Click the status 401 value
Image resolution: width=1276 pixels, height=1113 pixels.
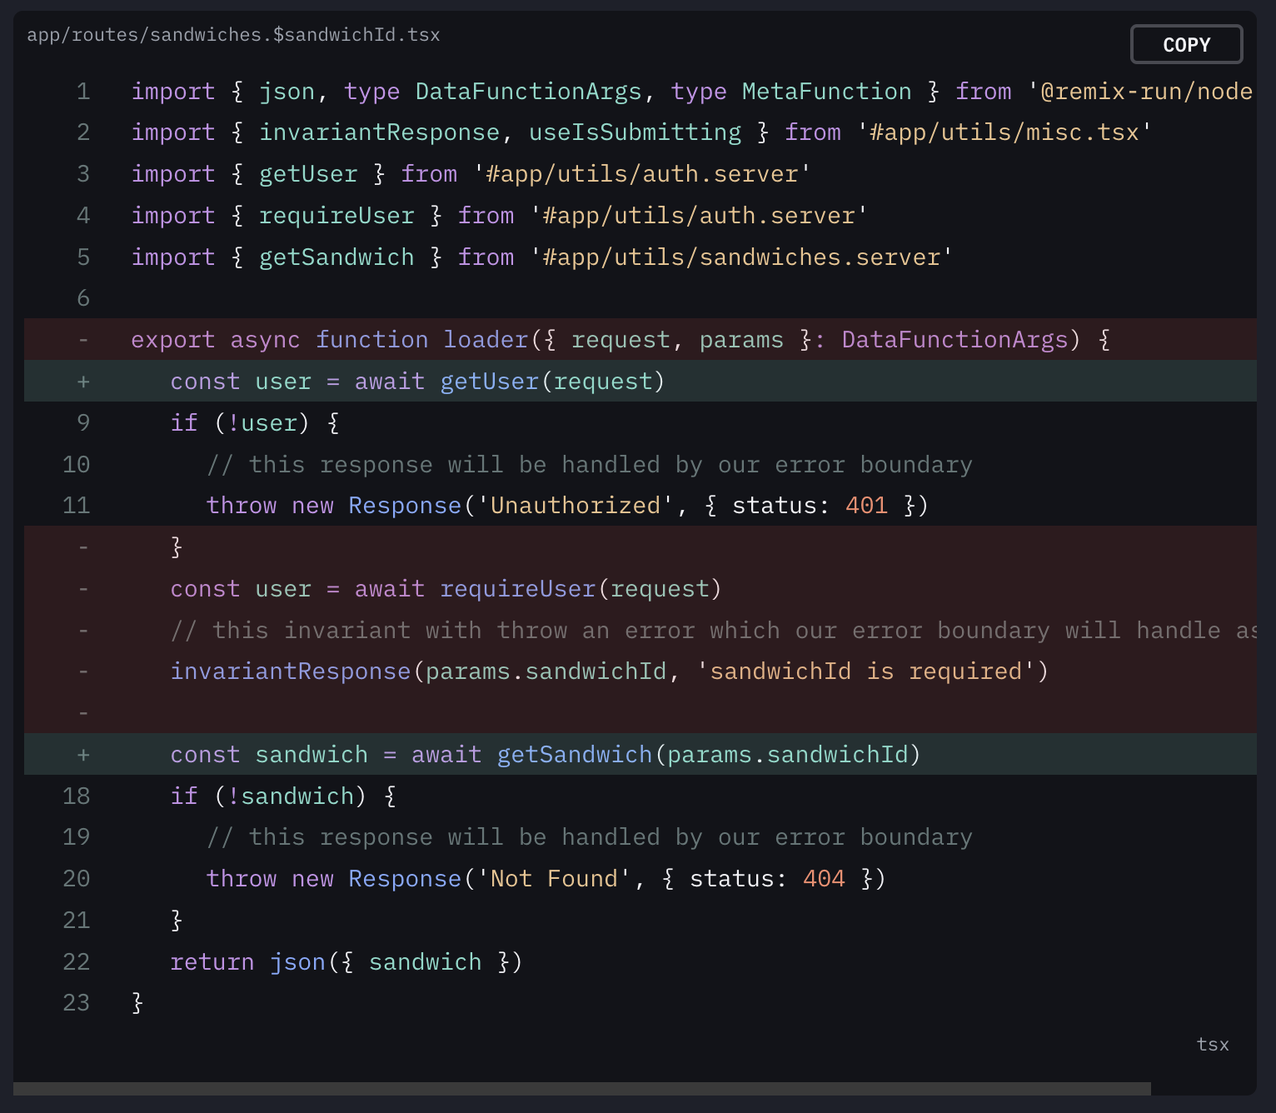(x=865, y=505)
